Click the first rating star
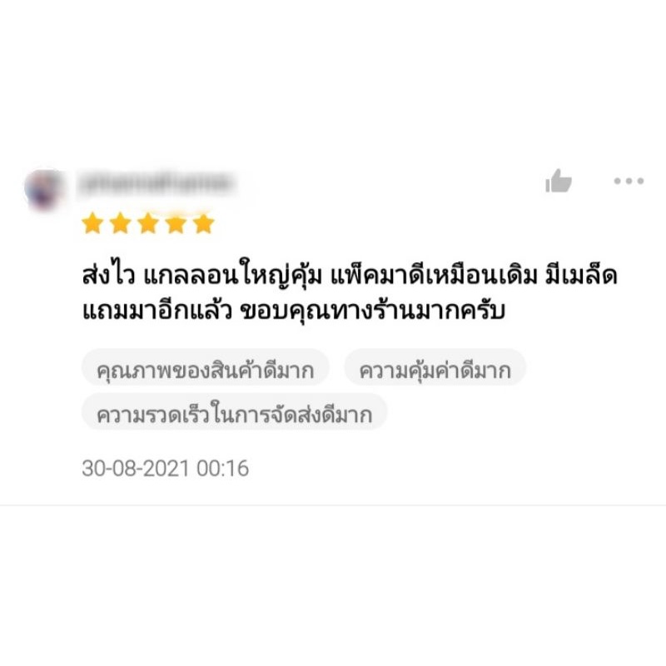 92,223
